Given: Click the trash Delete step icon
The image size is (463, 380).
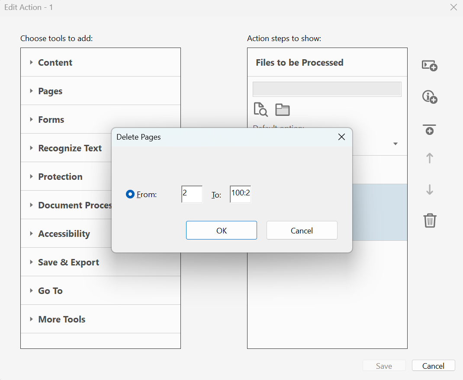Looking at the screenshot, I should [429, 220].
